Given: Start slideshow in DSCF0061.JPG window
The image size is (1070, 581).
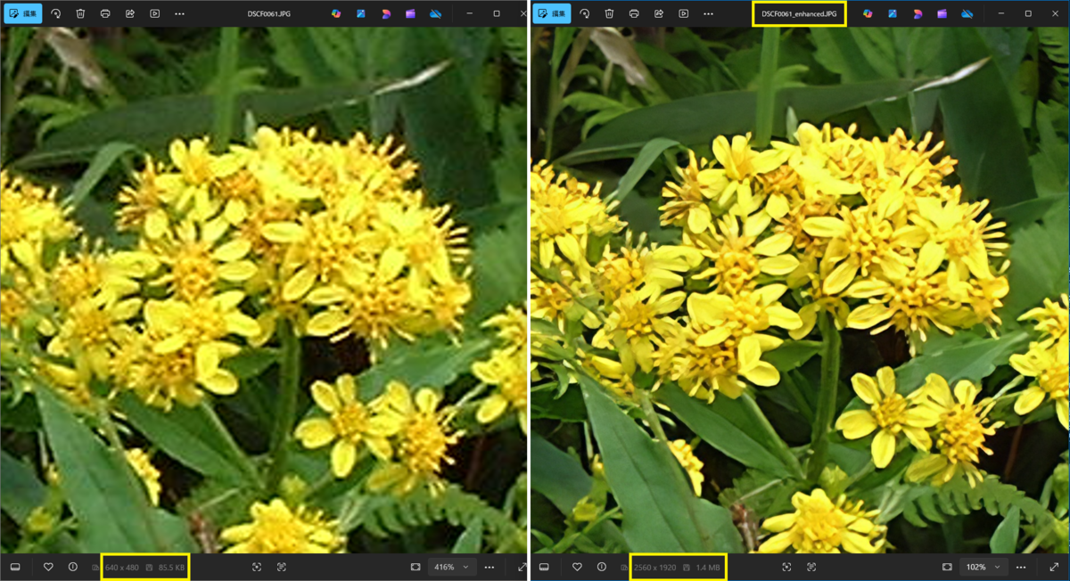Looking at the screenshot, I should pos(155,13).
